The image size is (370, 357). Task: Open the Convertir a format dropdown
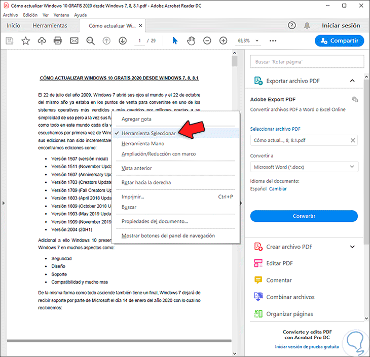tap(304, 167)
